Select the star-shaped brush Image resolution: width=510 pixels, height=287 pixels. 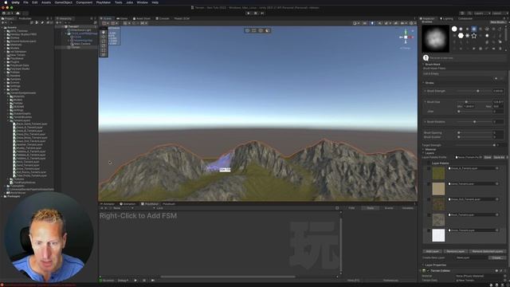pyautogui.click(x=474, y=35)
